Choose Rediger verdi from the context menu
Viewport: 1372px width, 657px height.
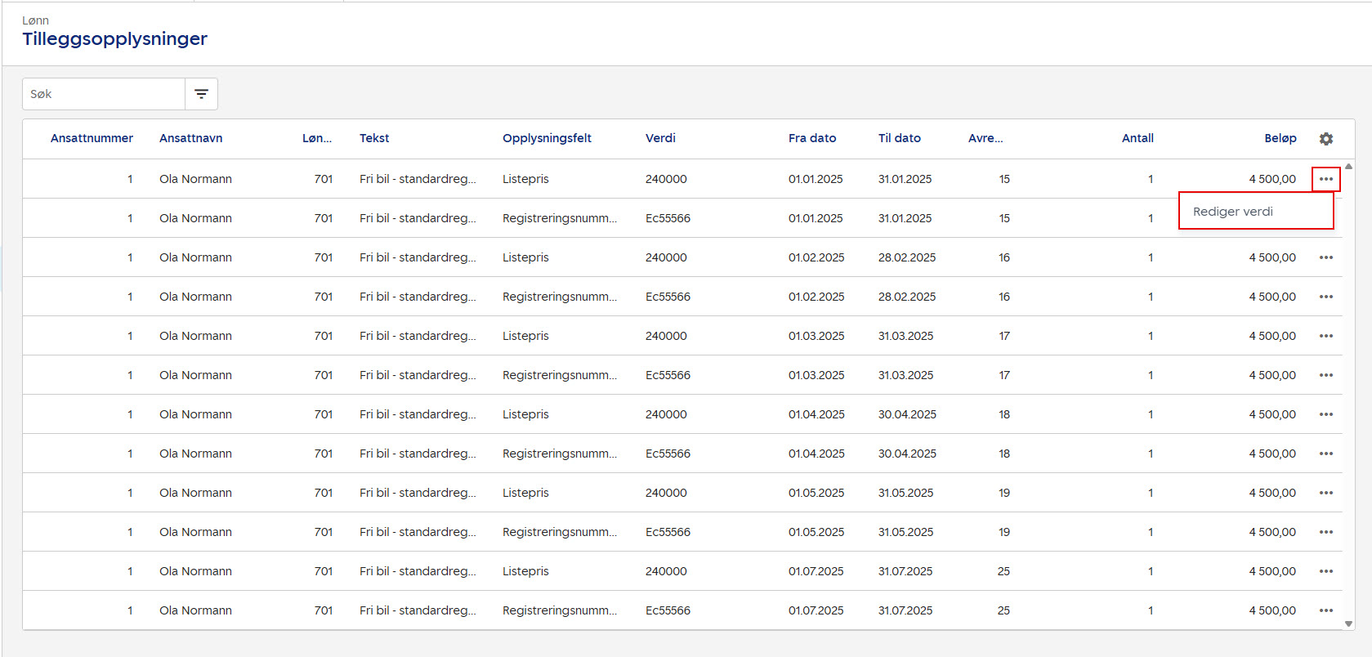click(1232, 212)
